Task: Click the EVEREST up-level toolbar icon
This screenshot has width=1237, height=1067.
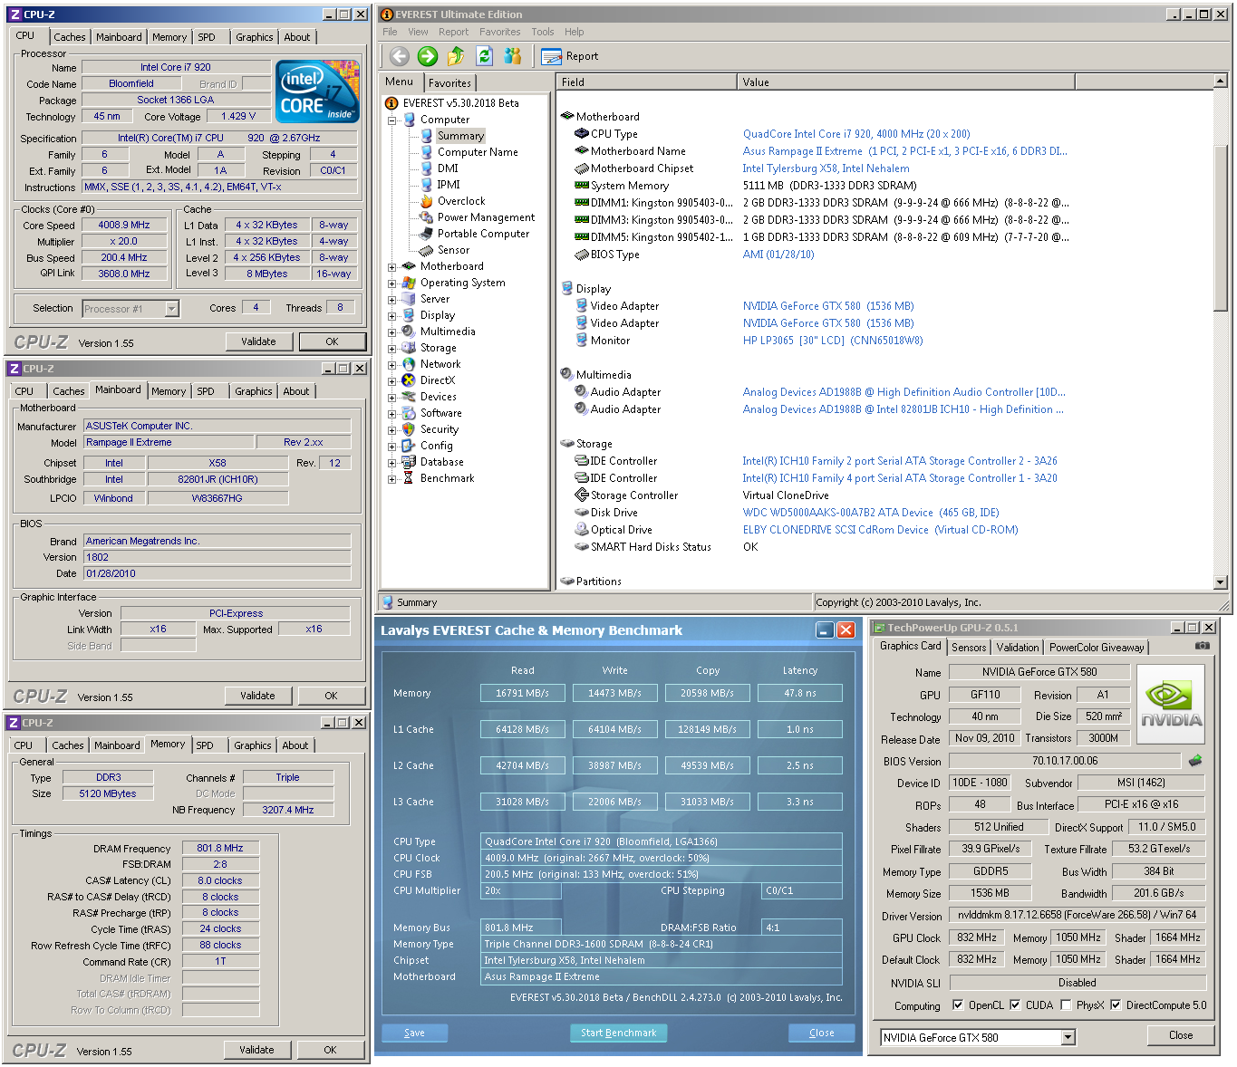Action: (x=456, y=56)
